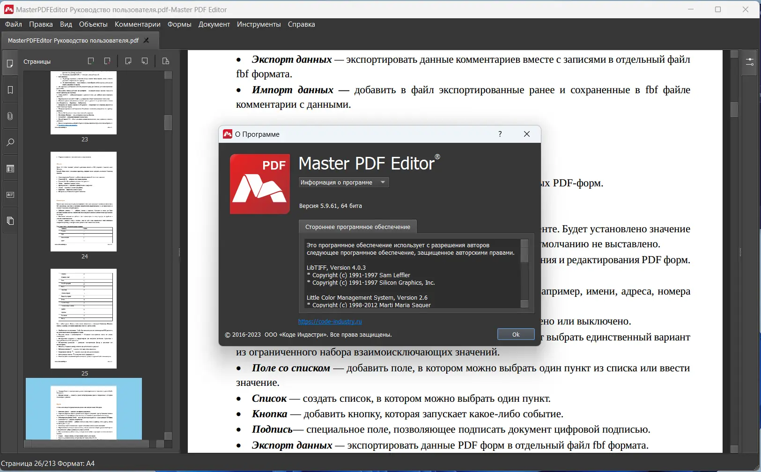The image size is (761, 472).
Task: Open the form fields layout sidebar panel
Action: pos(10,169)
